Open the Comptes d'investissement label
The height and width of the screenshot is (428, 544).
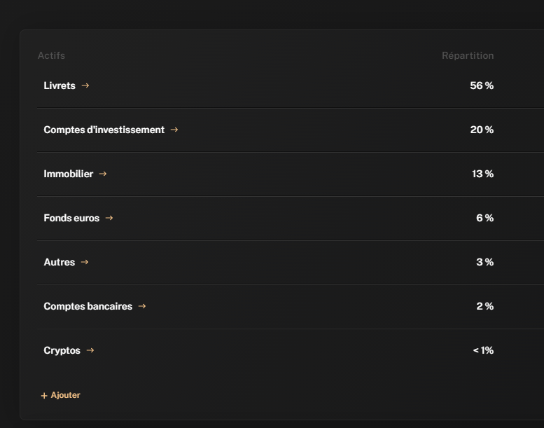point(104,130)
